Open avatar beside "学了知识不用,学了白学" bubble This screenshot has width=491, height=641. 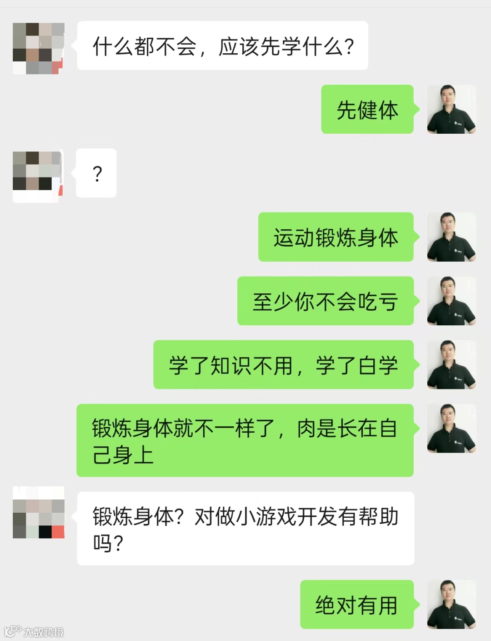point(451,364)
